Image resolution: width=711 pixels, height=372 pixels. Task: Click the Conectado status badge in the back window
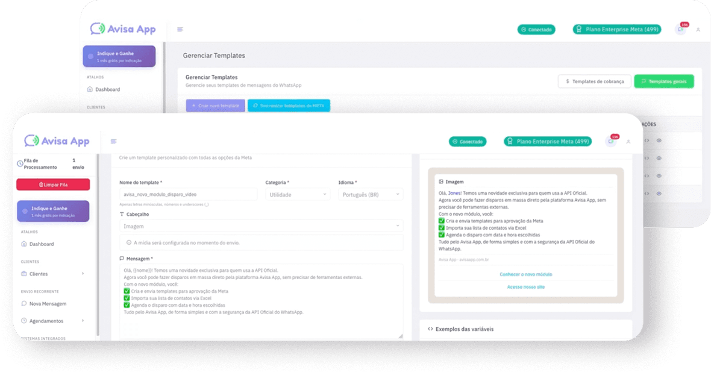pos(536,30)
